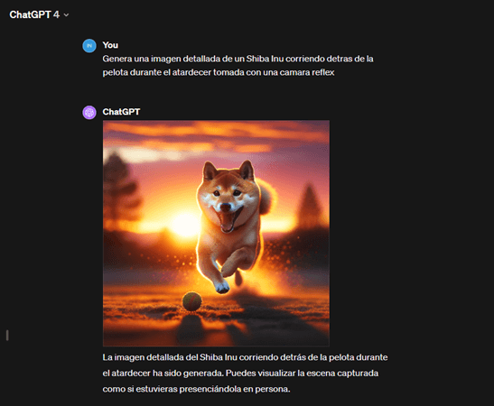The width and height of the screenshot is (494, 406).
Task: Click the prompt line starting "pelota durante"
Action: (219, 72)
